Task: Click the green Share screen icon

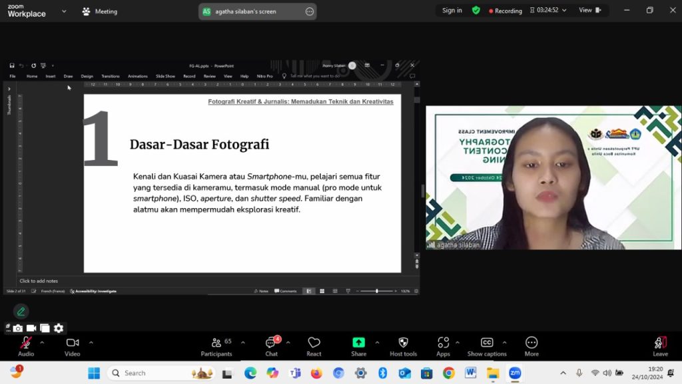Action: 358,343
